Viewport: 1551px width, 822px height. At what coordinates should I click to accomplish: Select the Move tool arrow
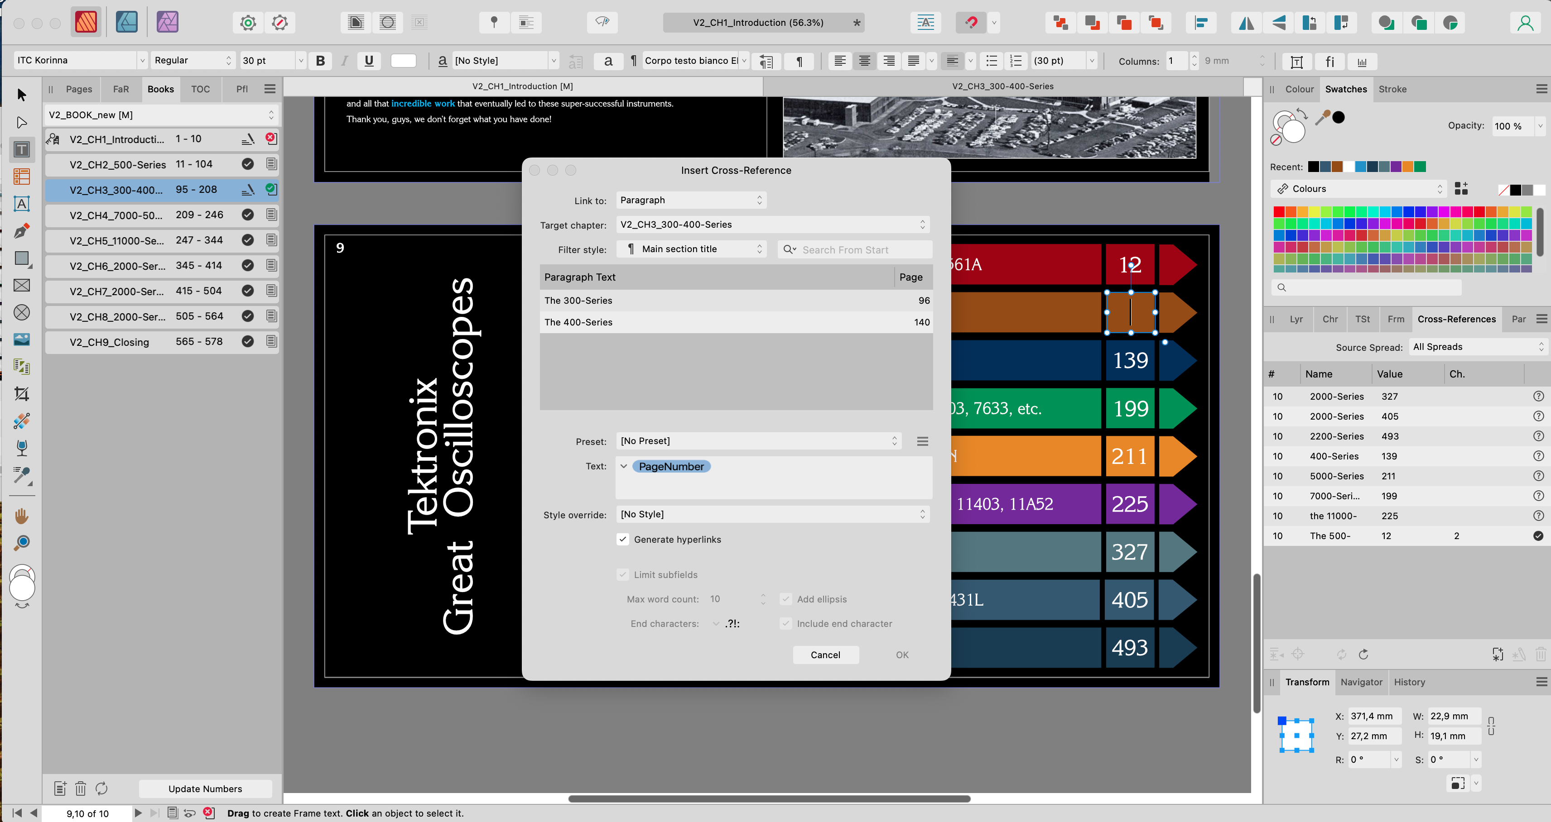point(22,95)
